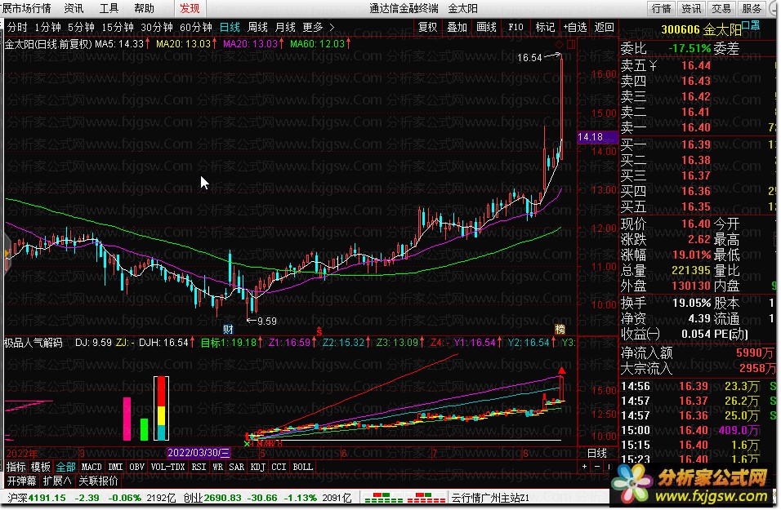Switch to the 30分钟 timeframe
Viewport: 781px width, 510px height.
157,28
